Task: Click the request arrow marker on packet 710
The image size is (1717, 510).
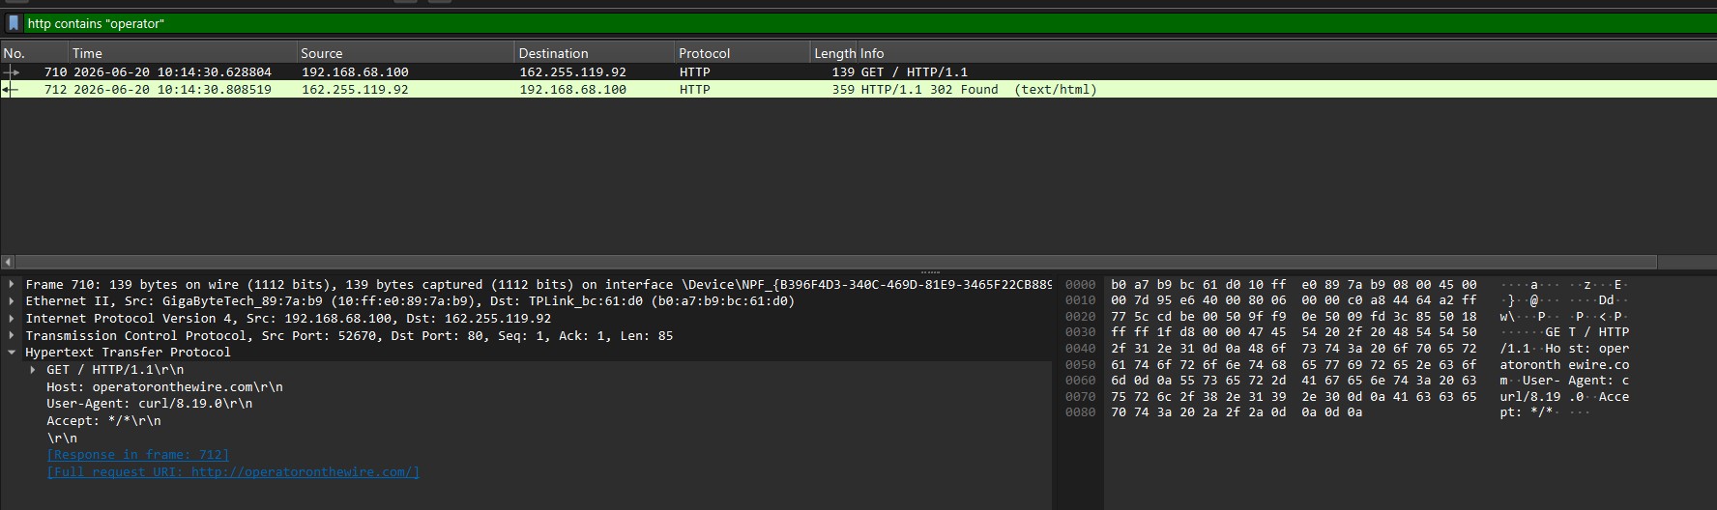Action: 12,72
